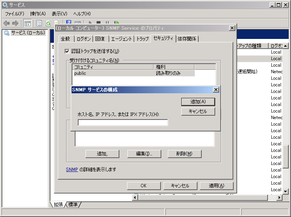The image size is (291, 217).
Task: Open the 表示(V) menu
Action: [59, 14]
